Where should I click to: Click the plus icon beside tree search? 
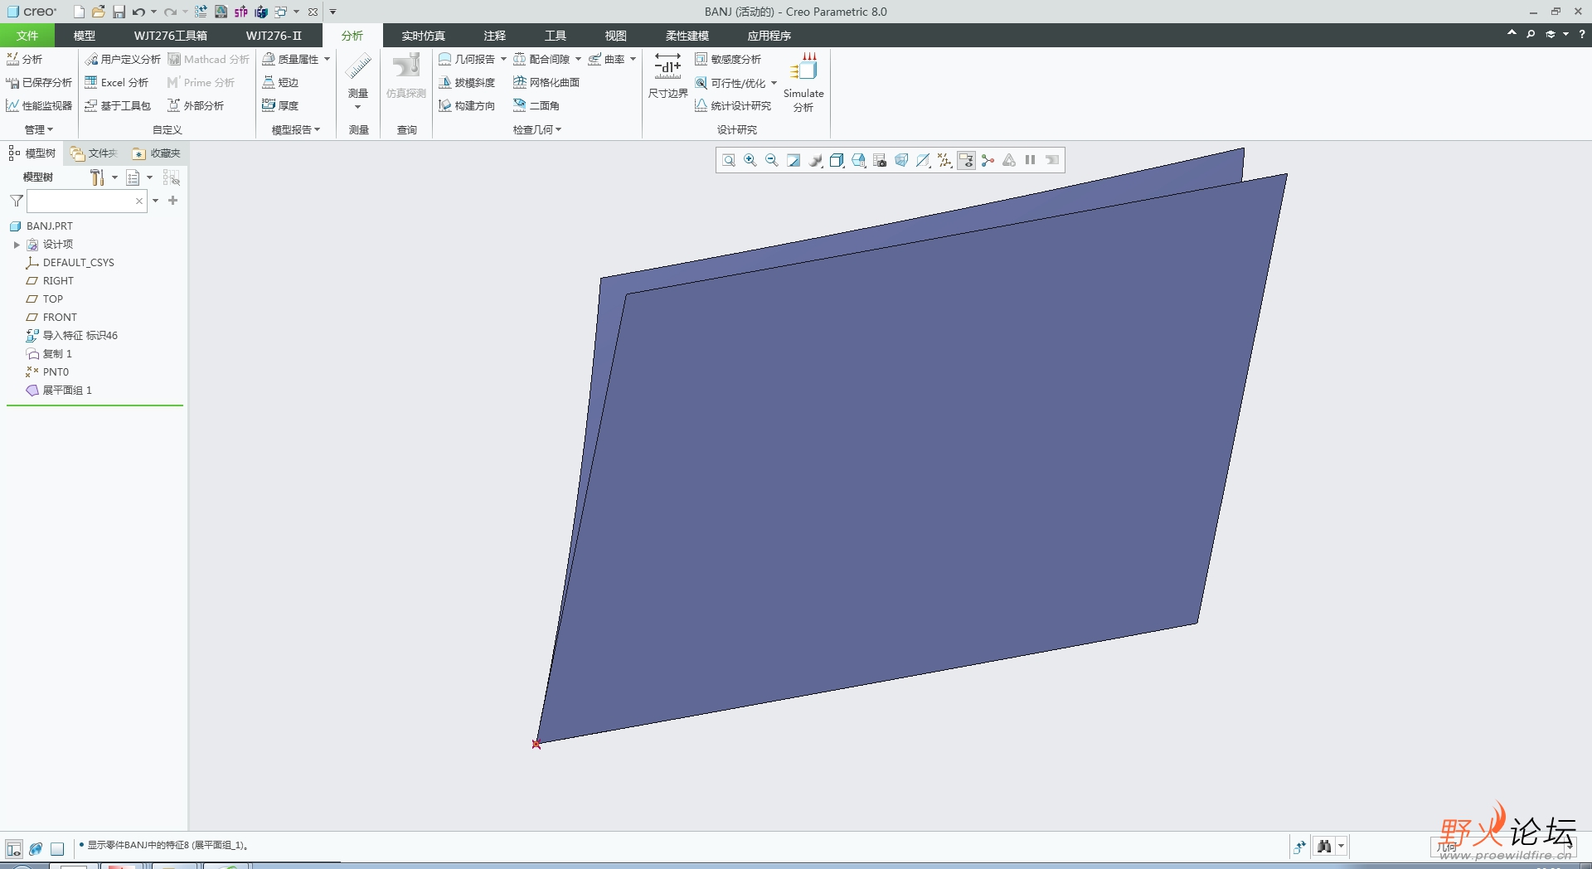coord(172,201)
